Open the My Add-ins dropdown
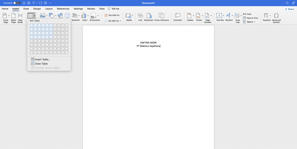This screenshot has width=297, height=149. (113, 21)
